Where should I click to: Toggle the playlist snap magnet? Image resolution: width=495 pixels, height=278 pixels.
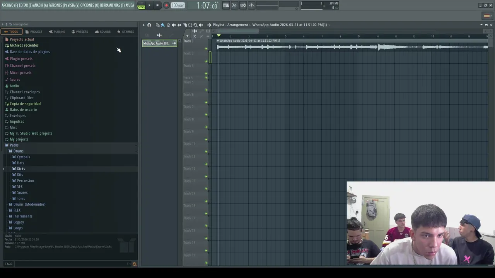point(149,25)
